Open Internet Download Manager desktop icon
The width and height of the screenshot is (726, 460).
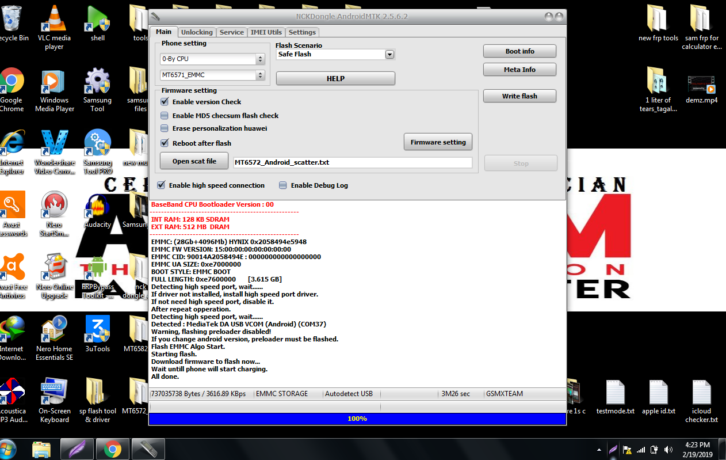click(12, 338)
